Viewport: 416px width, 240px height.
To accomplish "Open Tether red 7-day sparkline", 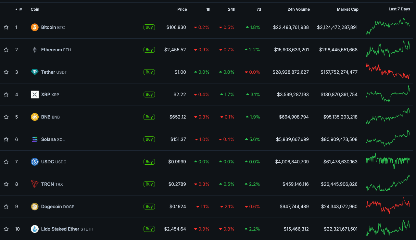I will pyautogui.click(x=388, y=71).
